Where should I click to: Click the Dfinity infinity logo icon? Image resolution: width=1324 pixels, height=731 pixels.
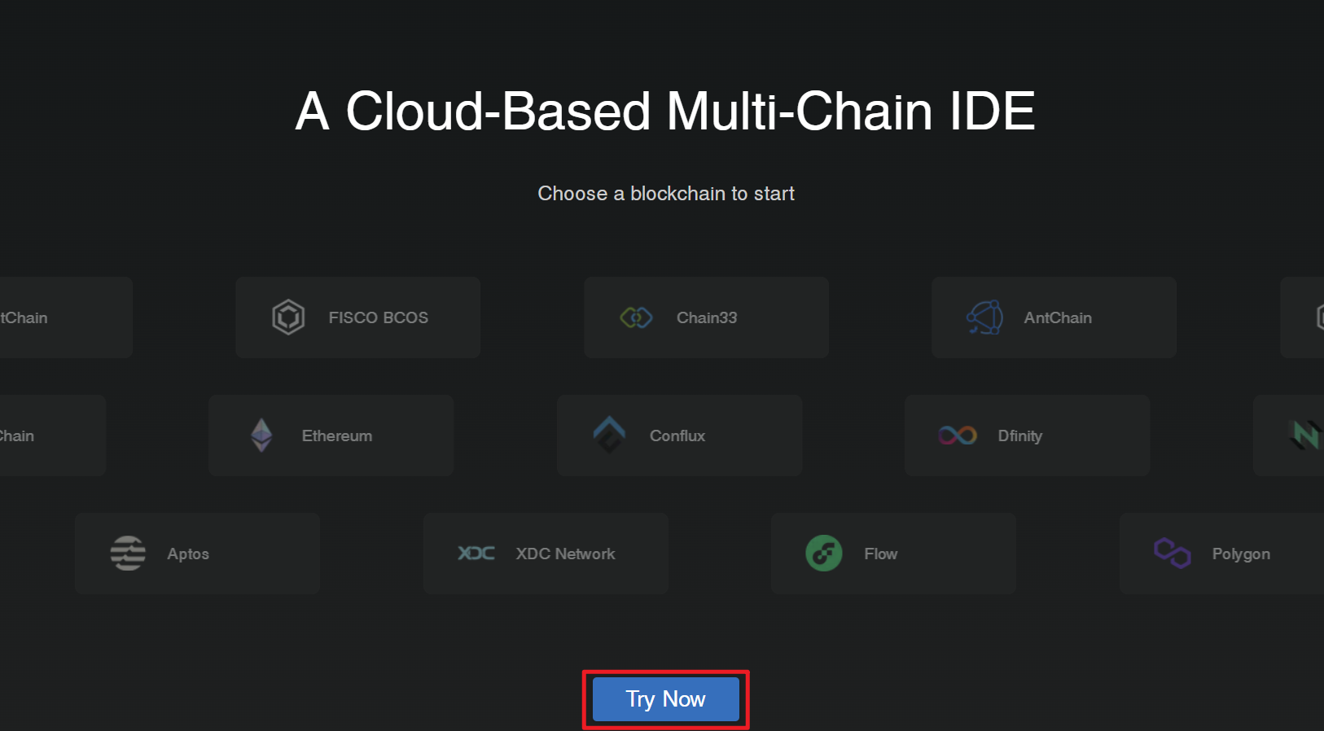click(x=958, y=436)
